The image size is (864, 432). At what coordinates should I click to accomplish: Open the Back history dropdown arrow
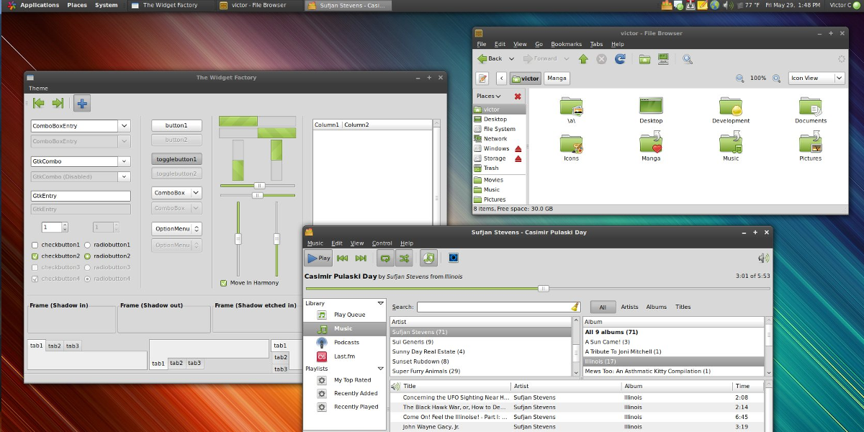point(512,59)
